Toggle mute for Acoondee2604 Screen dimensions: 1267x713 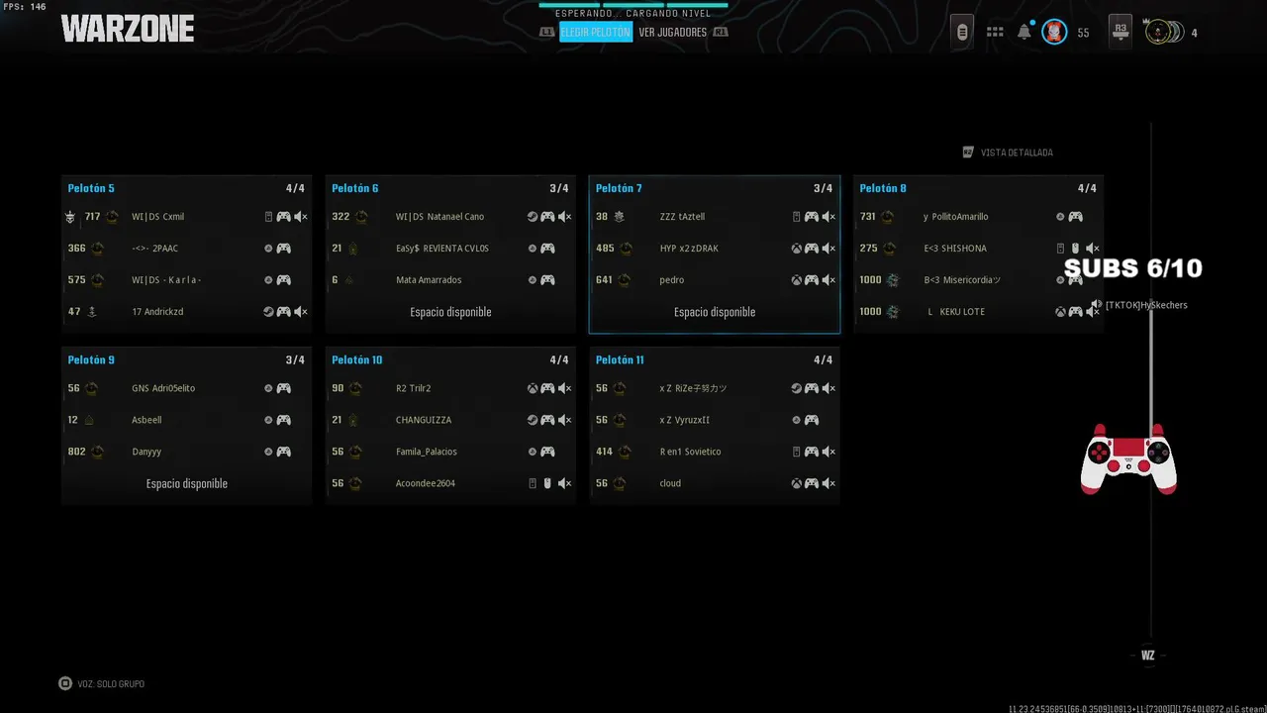(564, 483)
